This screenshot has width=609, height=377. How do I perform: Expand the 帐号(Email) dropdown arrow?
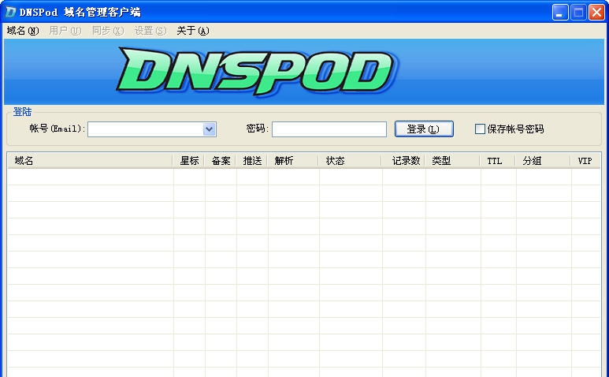(210, 129)
